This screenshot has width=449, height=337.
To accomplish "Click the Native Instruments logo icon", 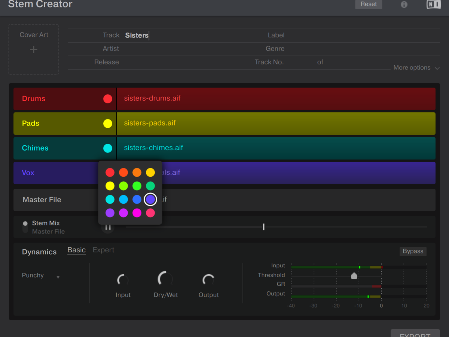I will tap(433, 4).
